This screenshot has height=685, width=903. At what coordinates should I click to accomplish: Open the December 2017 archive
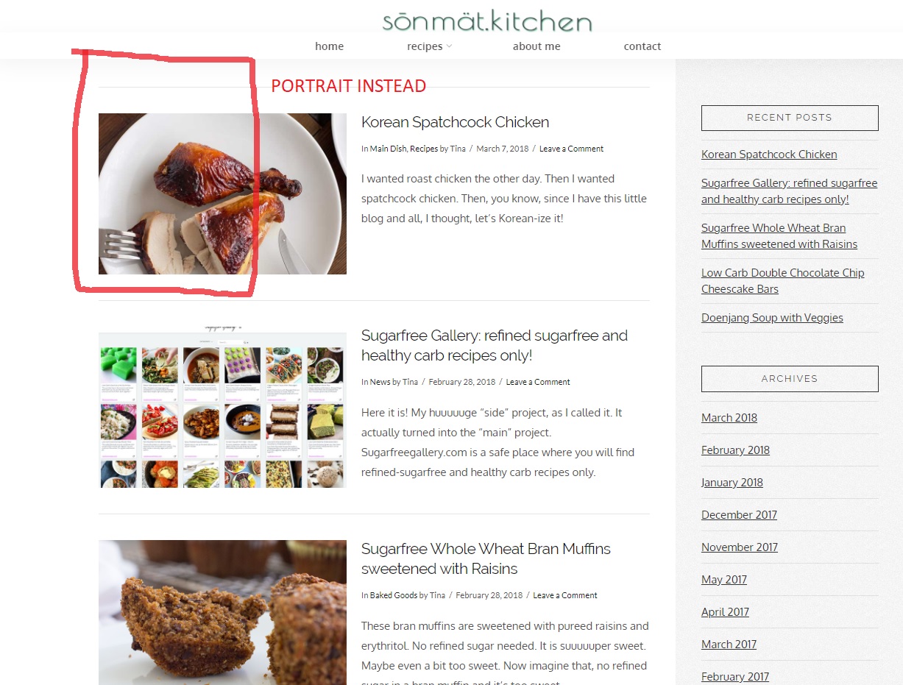[x=739, y=514]
